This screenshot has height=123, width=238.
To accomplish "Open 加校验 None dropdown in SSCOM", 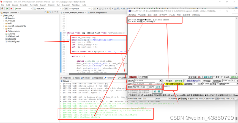I will [237, 84].
